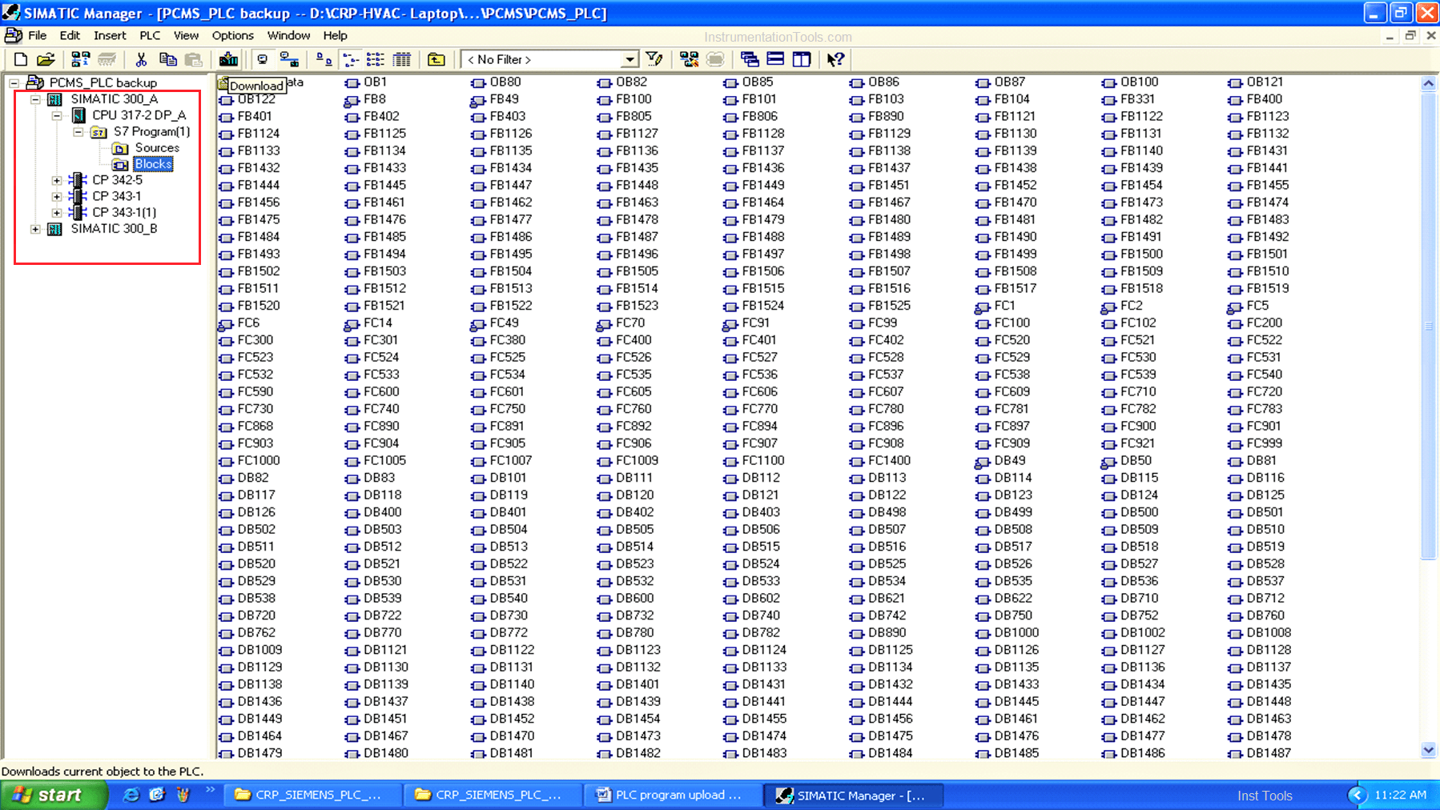The height and width of the screenshot is (810, 1440).
Task: Open the filter edit funnel icon
Action: (x=654, y=59)
